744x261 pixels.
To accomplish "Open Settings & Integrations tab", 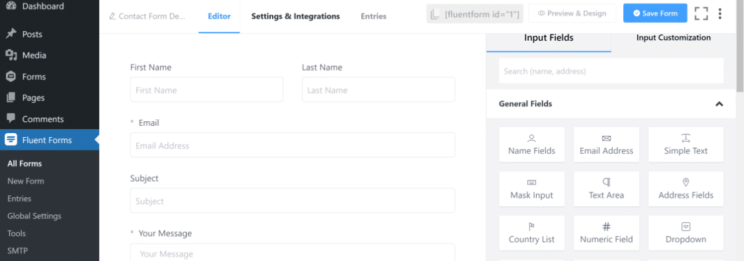I will [x=295, y=16].
